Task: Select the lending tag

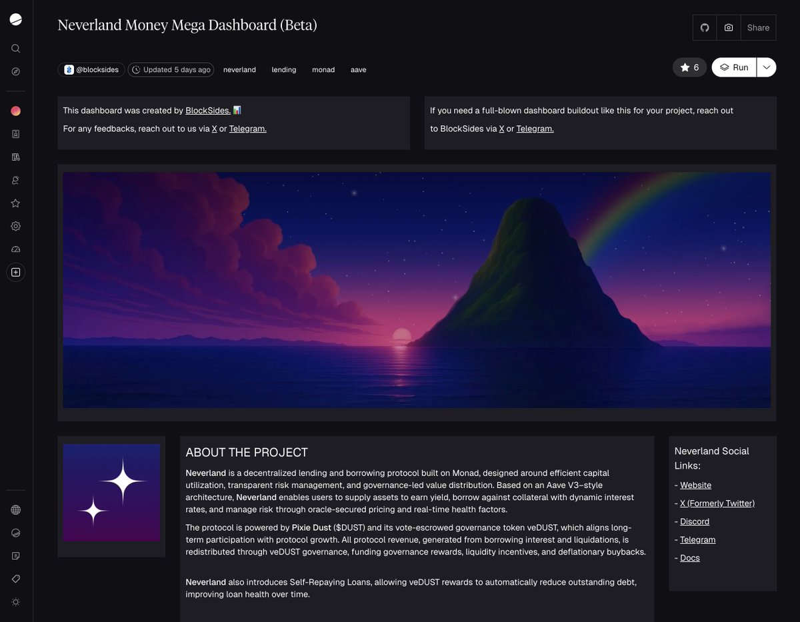Action: click(284, 69)
